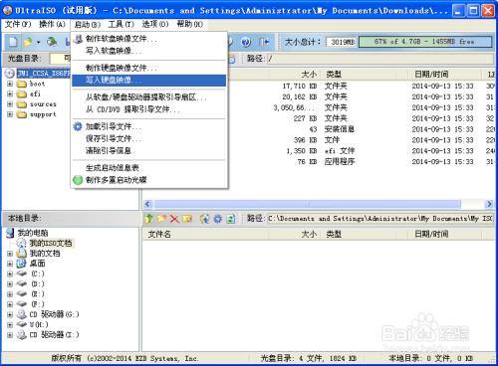Click the Open CD/DVD toolbar icon
This screenshot has width=498, height=366.
click(x=52, y=42)
